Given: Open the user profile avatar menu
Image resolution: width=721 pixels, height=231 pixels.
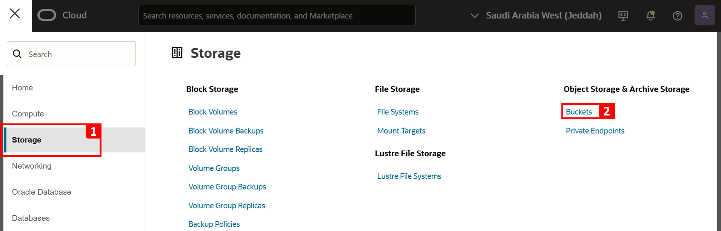Looking at the screenshot, I should click(704, 15).
